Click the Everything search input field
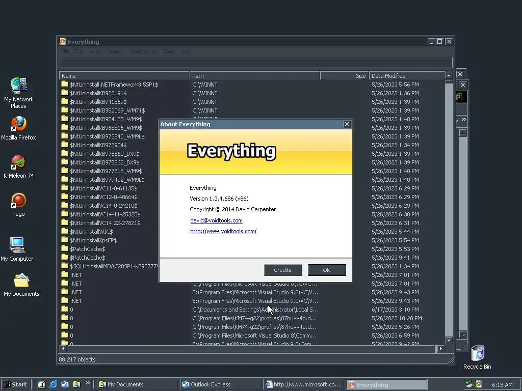The image size is (522, 391). pyautogui.click(x=256, y=63)
